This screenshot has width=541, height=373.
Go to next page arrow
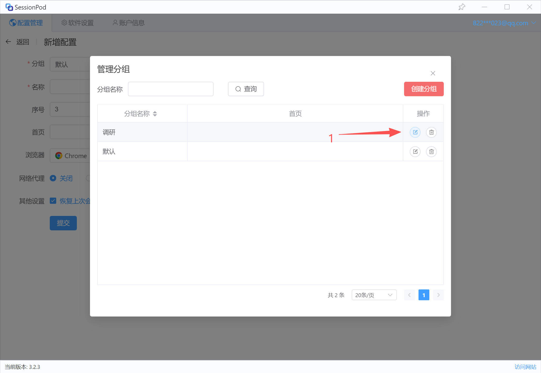point(438,295)
